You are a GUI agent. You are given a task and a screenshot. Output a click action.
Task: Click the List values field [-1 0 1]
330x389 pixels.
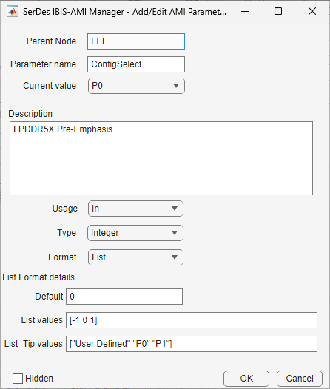[192, 320]
